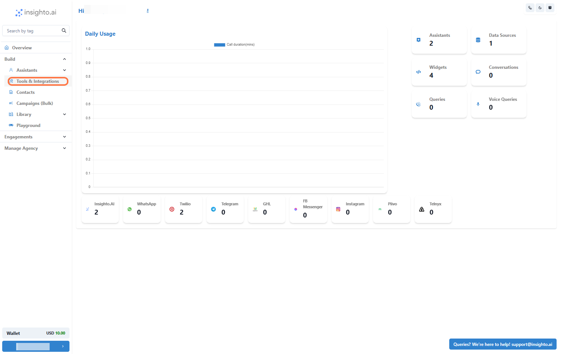Click the Build section heading
This screenshot has height=354, width=561.
10,59
